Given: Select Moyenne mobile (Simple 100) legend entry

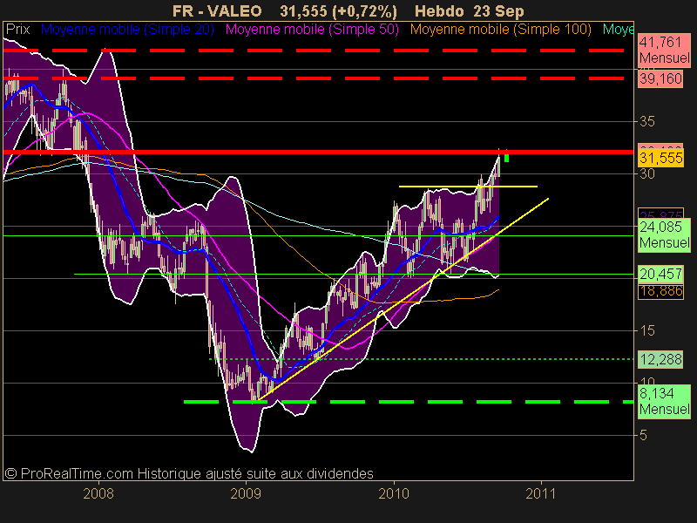Looking at the screenshot, I should [x=500, y=30].
